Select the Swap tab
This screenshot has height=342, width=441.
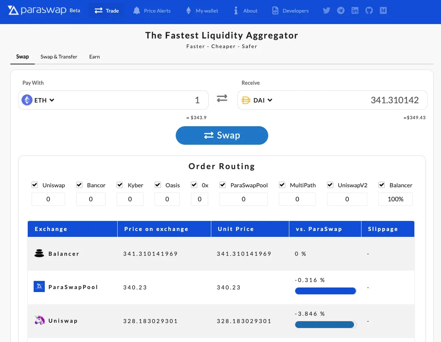coord(23,57)
